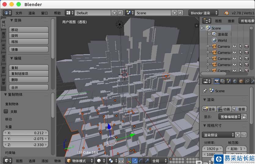Open the pivot point selector icon

[x=113, y=161]
